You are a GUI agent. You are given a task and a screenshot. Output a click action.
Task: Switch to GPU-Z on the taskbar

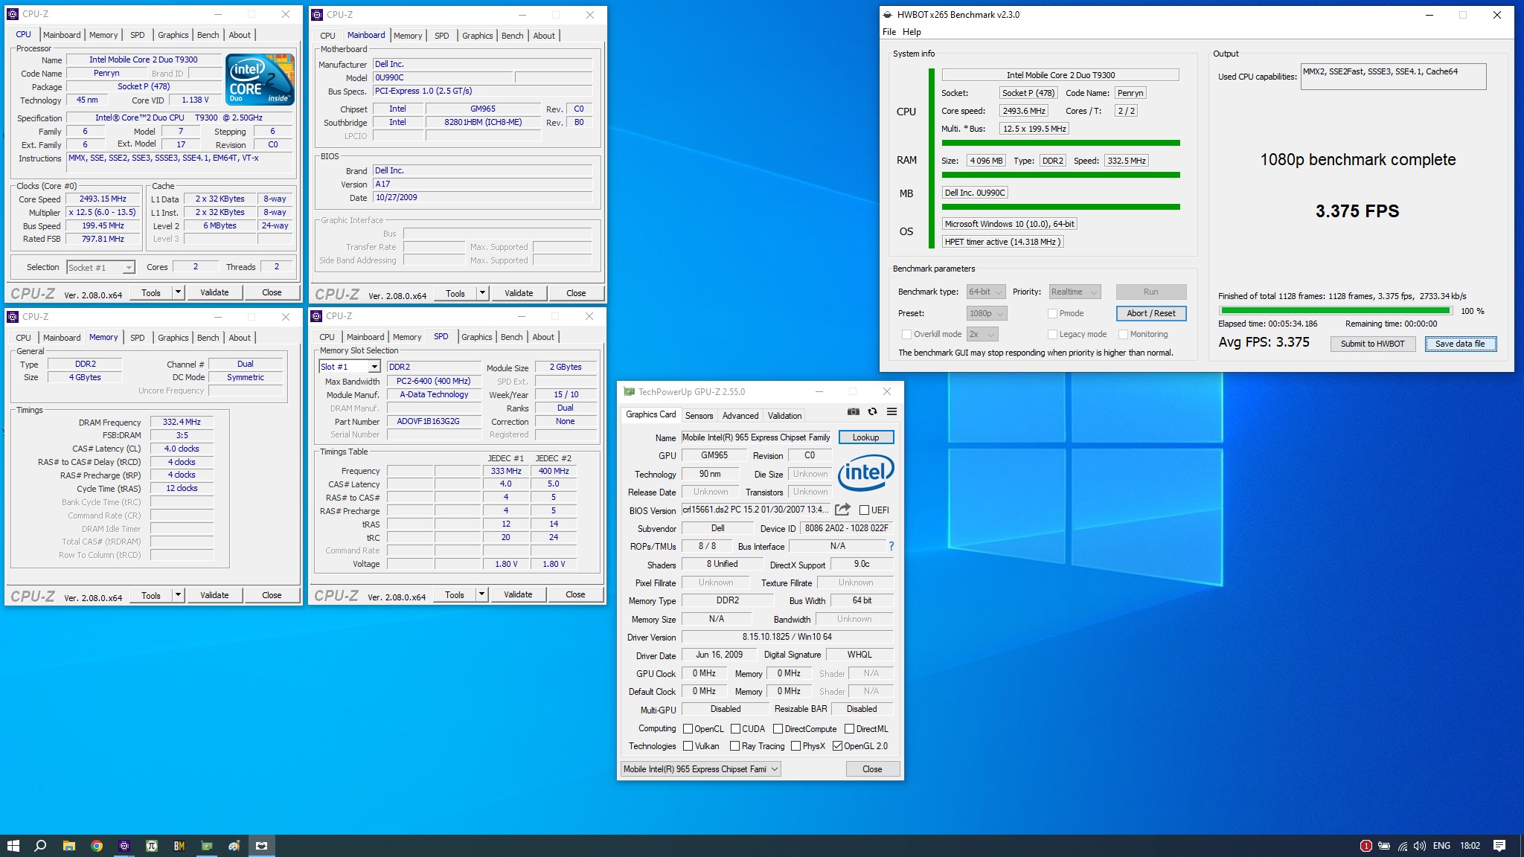[207, 846]
